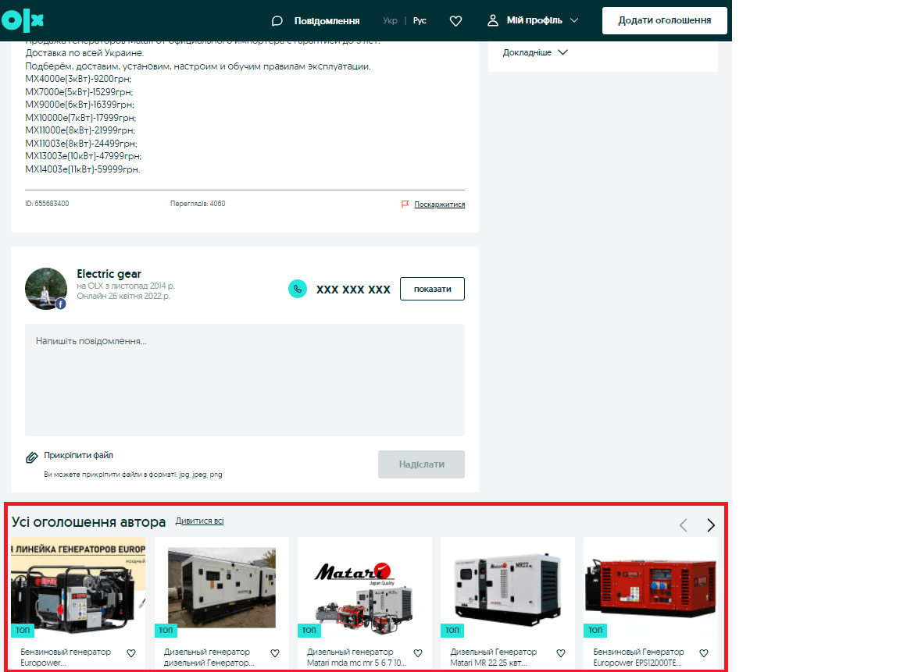
Task: Open the Дивитися всі link
Action: click(199, 521)
